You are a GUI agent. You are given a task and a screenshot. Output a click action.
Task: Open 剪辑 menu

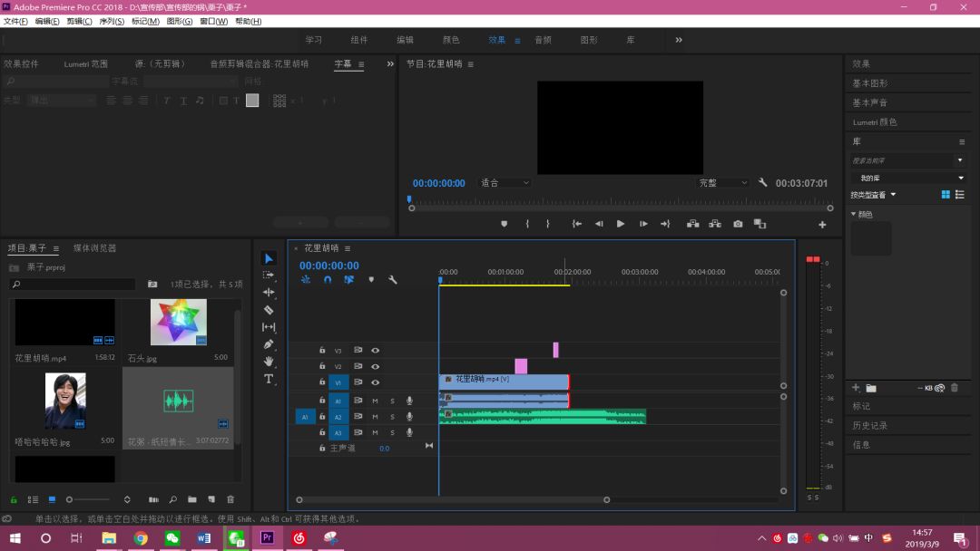coord(79,21)
